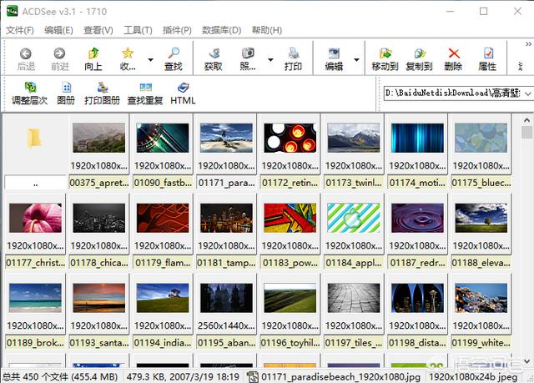Open the 帮助(H) menu

pyautogui.click(x=267, y=30)
